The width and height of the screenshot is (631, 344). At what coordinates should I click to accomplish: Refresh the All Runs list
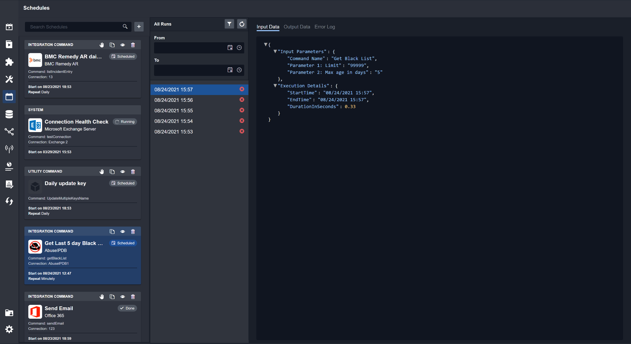point(242,24)
